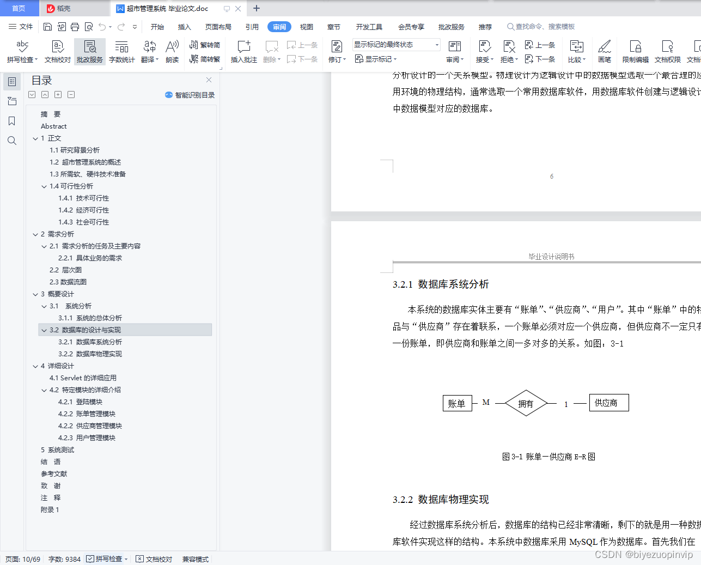
Task: Collapse the '1 正文' tree node
Action: 35,138
